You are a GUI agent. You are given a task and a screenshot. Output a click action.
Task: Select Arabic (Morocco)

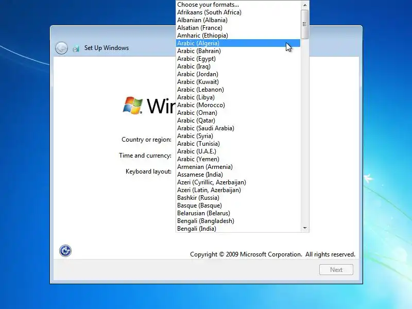pyautogui.click(x=238, y=105)
